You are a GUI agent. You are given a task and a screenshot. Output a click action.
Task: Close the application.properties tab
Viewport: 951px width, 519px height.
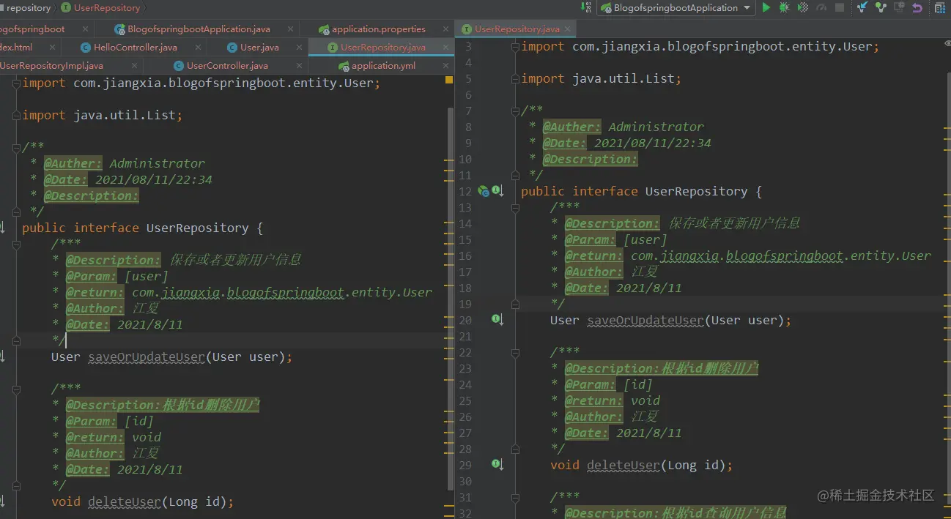444,29
